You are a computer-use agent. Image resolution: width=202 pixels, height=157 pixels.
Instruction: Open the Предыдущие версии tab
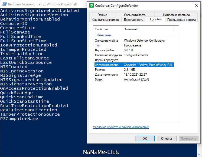click(181, 20)
